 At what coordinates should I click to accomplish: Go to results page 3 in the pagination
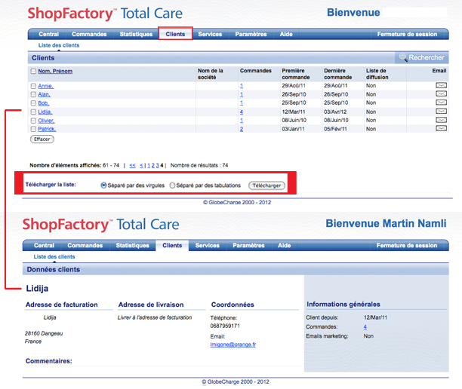pyautogui.click(x=156, y=165)
